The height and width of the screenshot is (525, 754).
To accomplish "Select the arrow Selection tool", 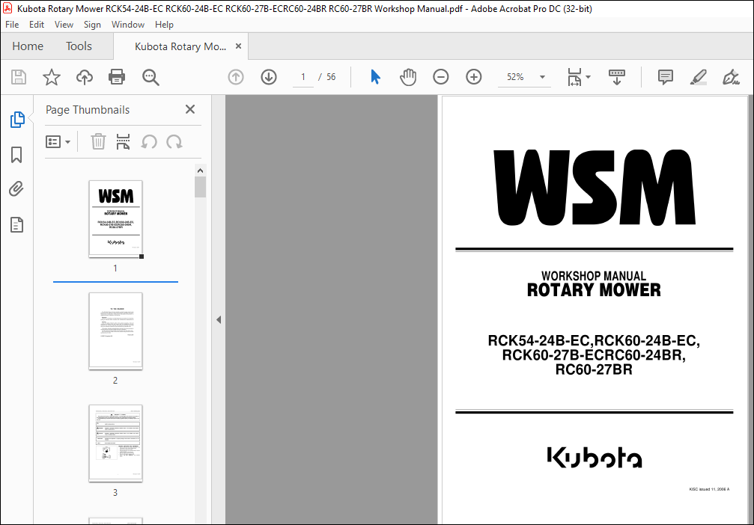I will click(x=376, y=77).
